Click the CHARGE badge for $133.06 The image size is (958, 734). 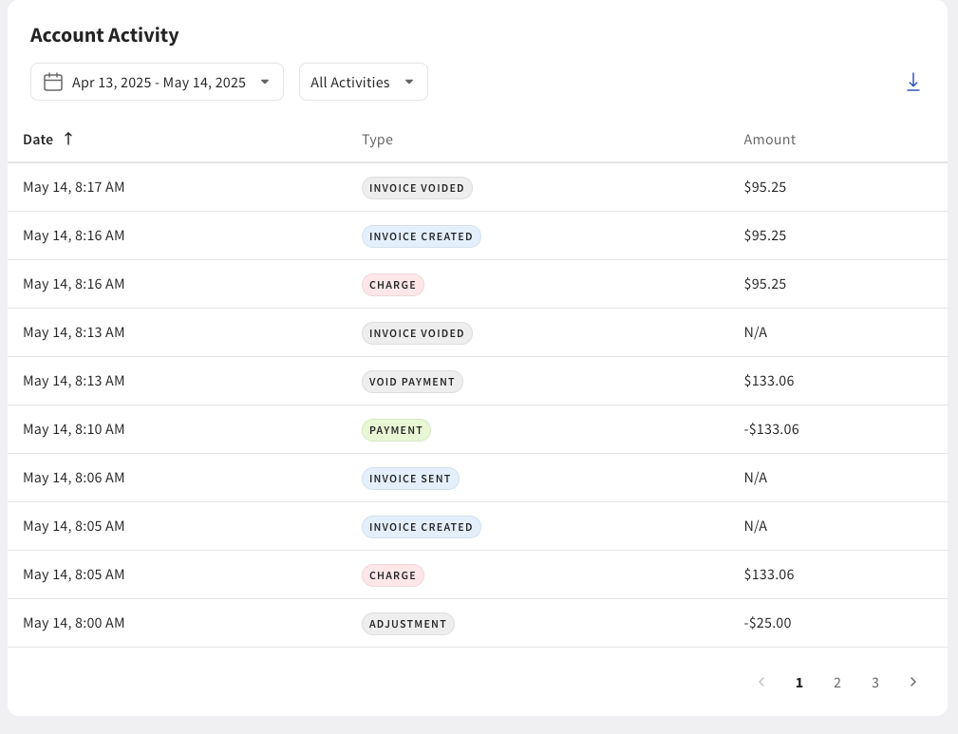click(393, 574)
